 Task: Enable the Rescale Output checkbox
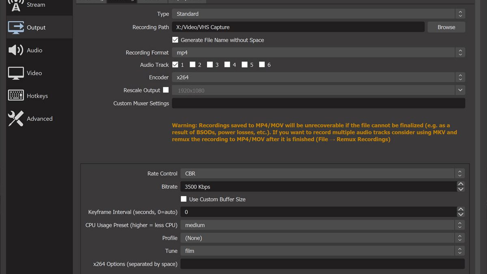click(166, 90)
